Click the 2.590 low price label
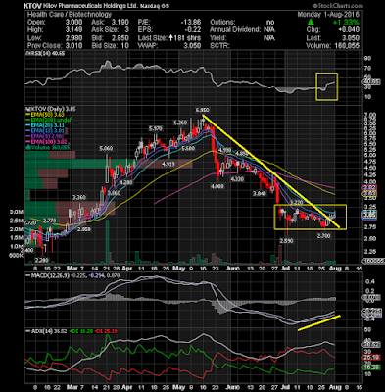 pyautogui.click(x=286, y=241)
